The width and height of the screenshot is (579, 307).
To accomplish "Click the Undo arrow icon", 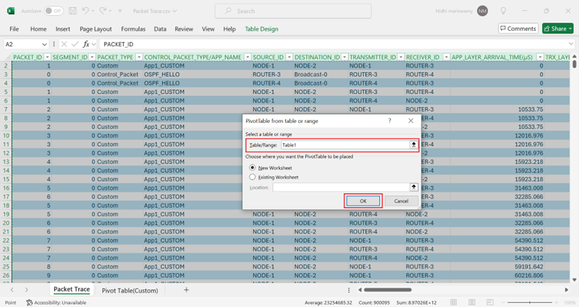I will (x=85, y=11).
